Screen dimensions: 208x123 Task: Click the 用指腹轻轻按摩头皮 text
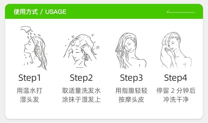131,95
